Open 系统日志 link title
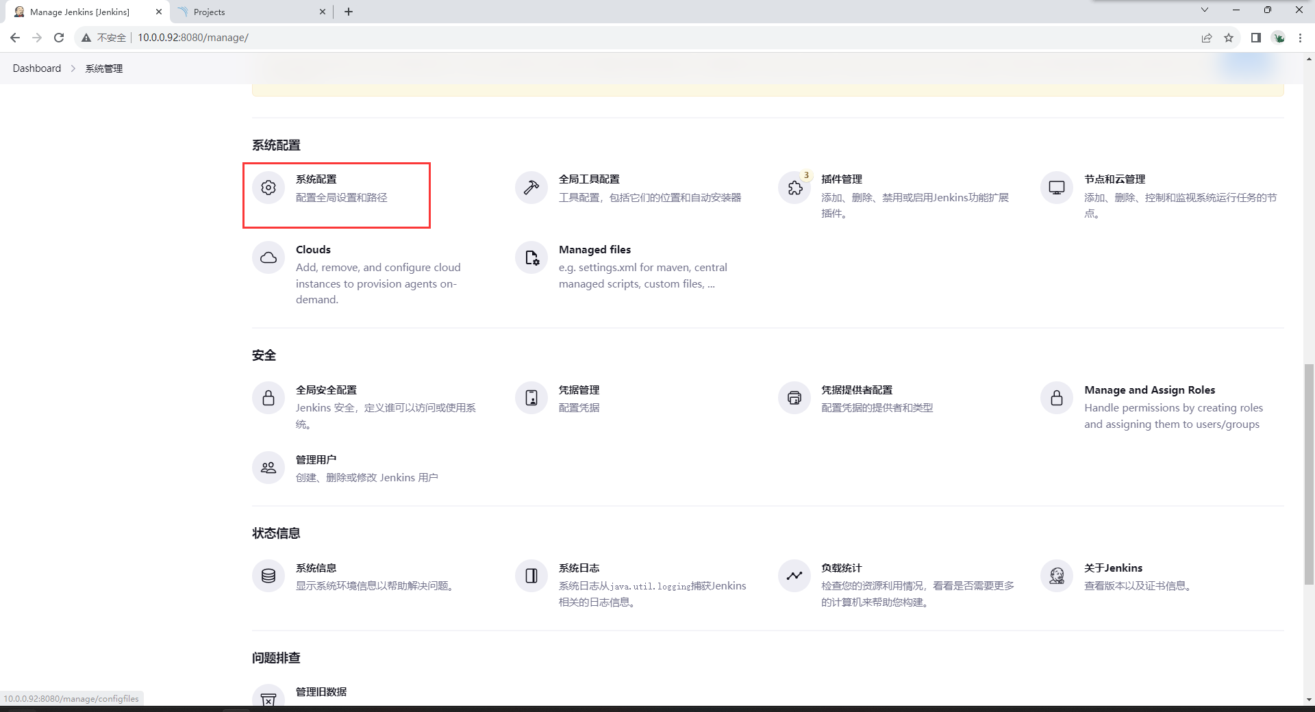 click(579, 568)
